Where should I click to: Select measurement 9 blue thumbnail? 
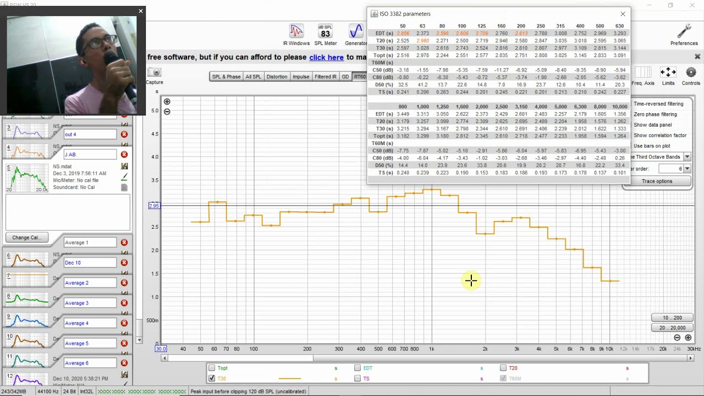pos(26,320)
